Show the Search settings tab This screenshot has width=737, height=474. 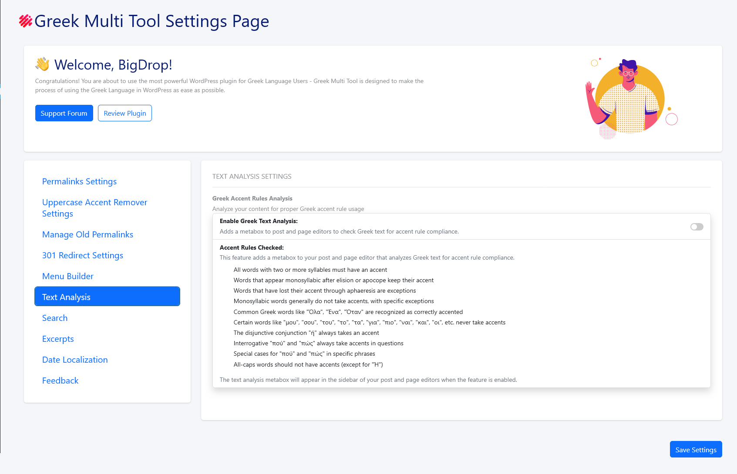click(55, 318)
